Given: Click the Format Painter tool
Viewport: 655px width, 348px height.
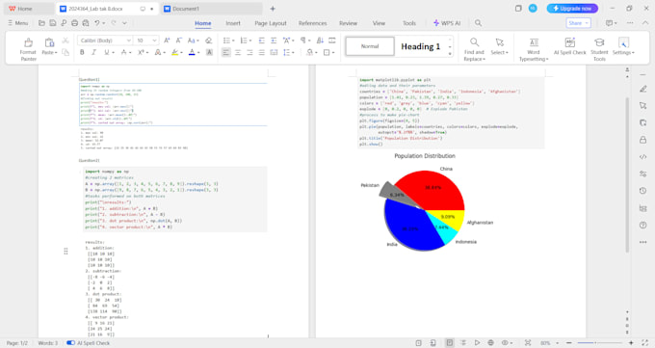Looking at the screenshot, I should pyautogui.click(x=28, y=49).
